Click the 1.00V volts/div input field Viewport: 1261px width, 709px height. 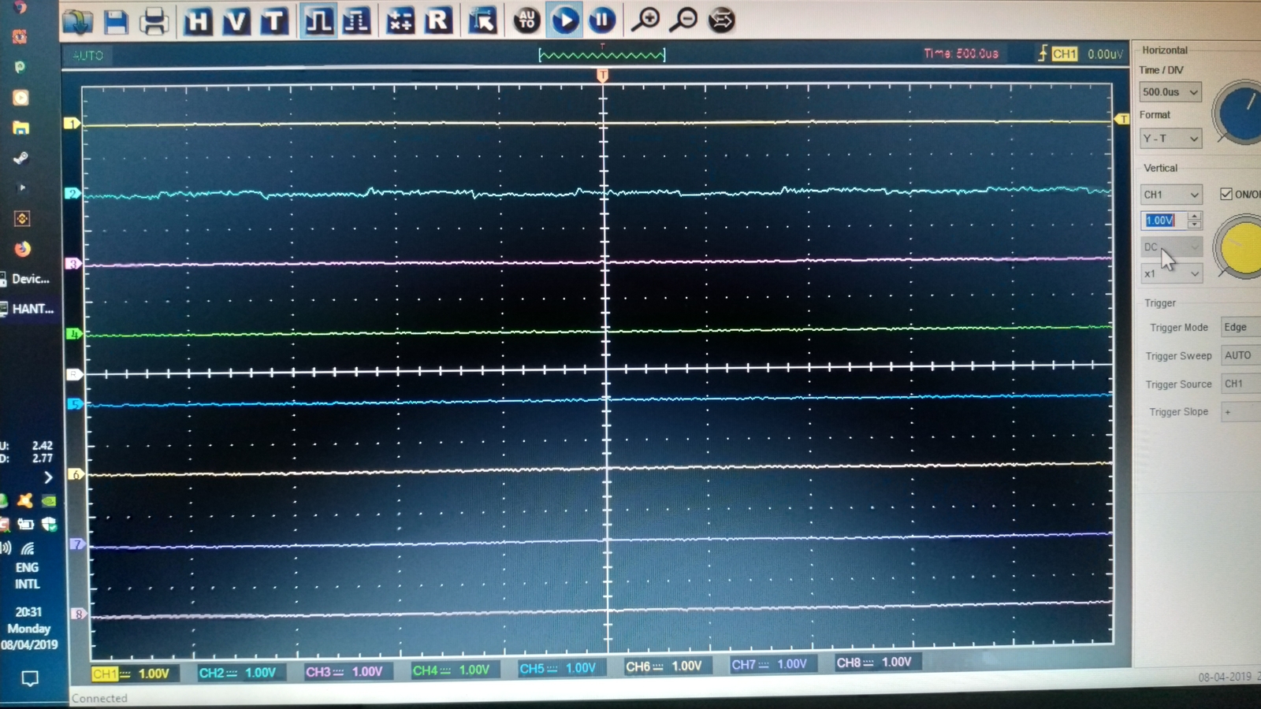tap(1162, 221)
